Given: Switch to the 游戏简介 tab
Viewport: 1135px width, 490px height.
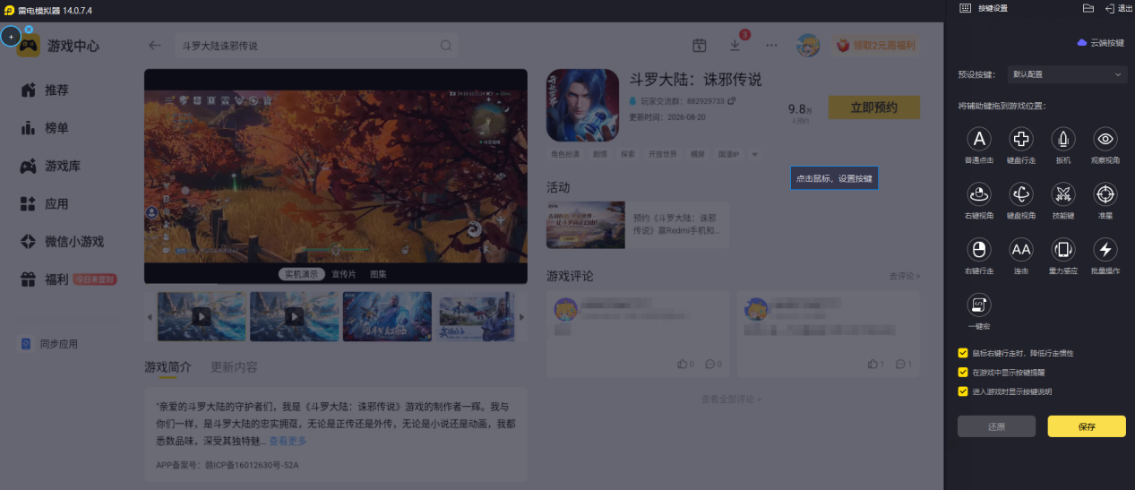Looking at the screenshot, I should [168, 367].
